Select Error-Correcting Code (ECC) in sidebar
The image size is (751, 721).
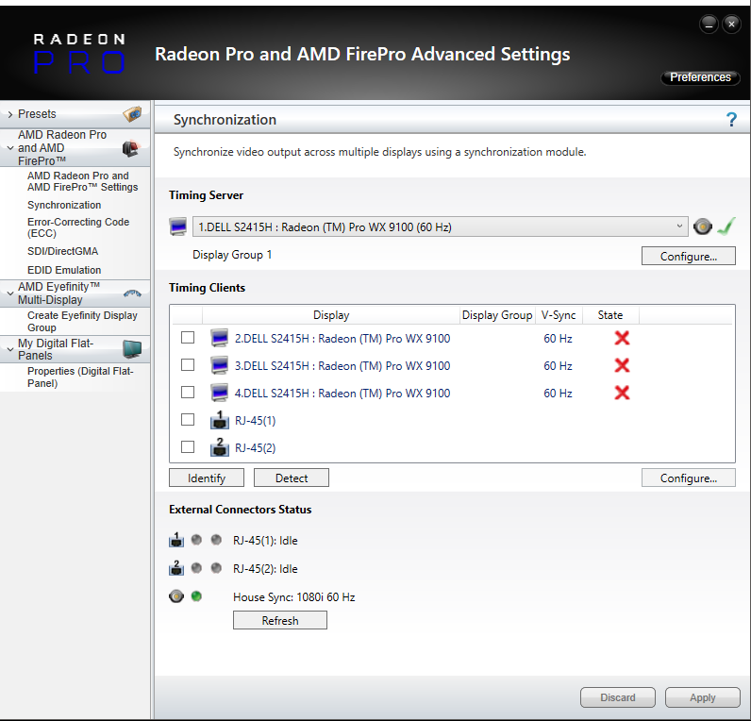pyautogui.click(x=78, y=227)
